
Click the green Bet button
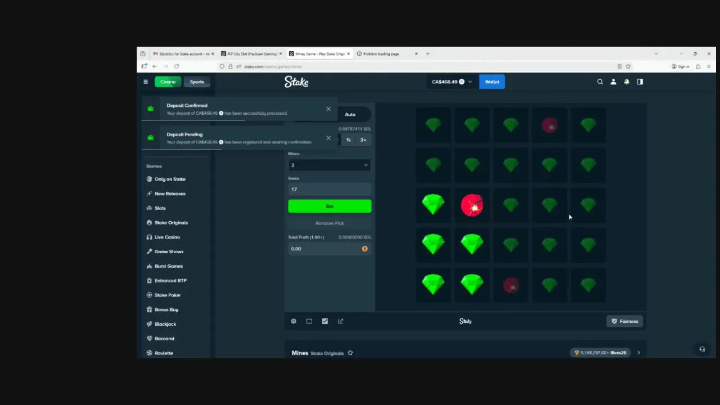point(330,206)
